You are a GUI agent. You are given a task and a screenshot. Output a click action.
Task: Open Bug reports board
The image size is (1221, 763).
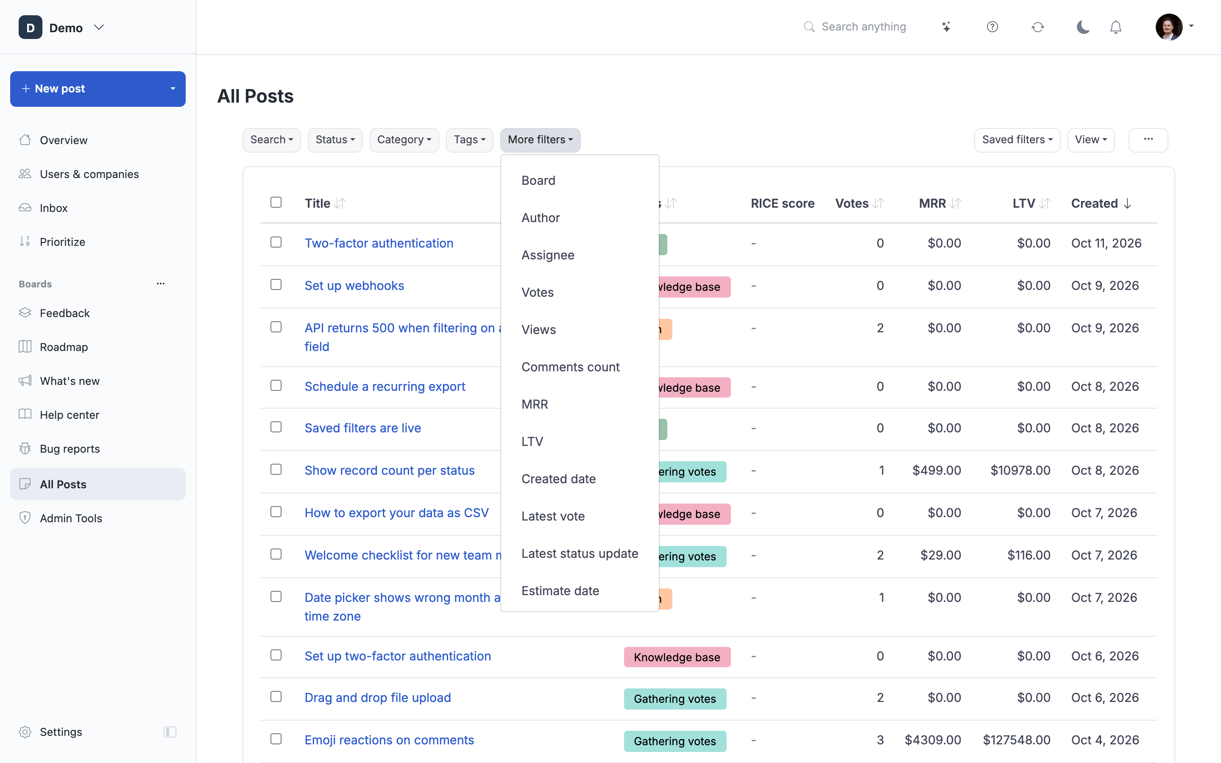tap(98, 448)
